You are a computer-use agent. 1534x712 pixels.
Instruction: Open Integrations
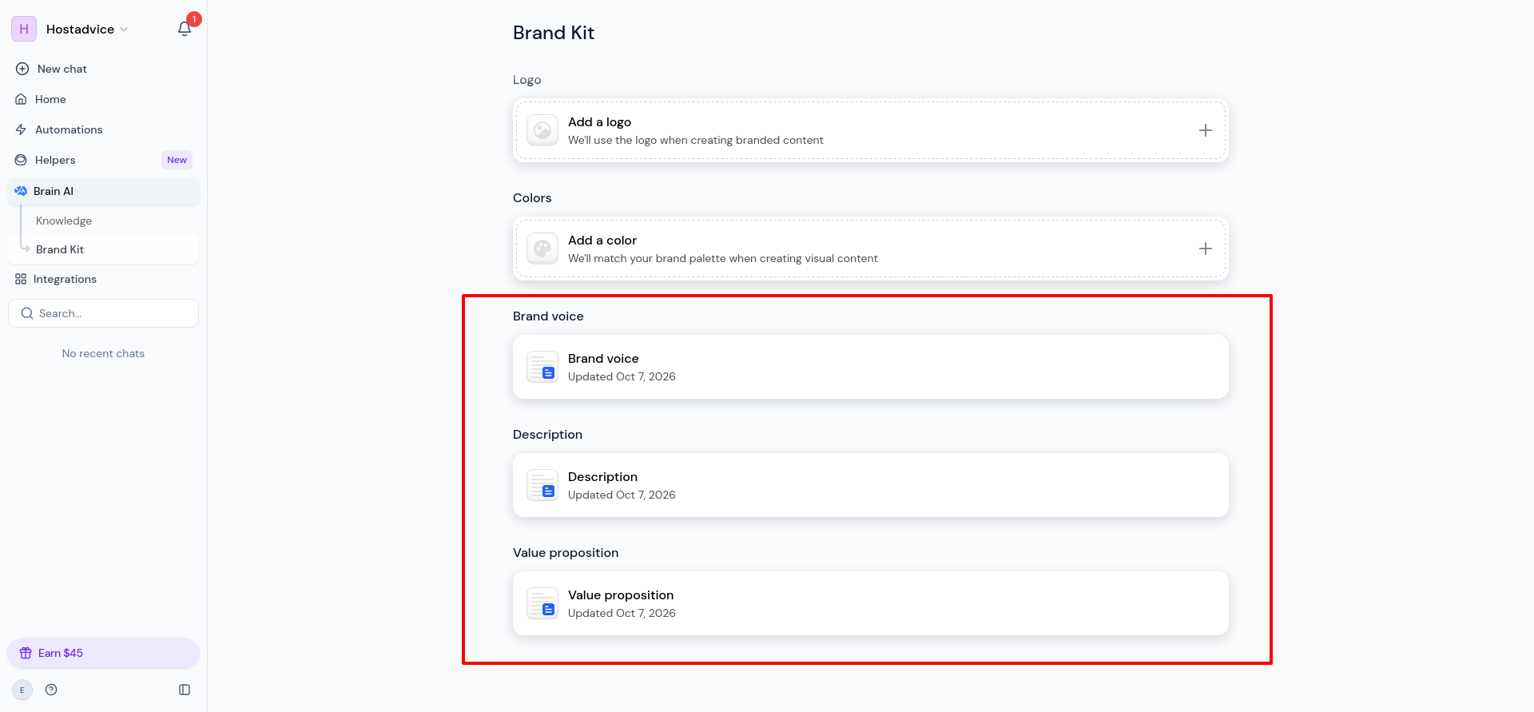103,279
